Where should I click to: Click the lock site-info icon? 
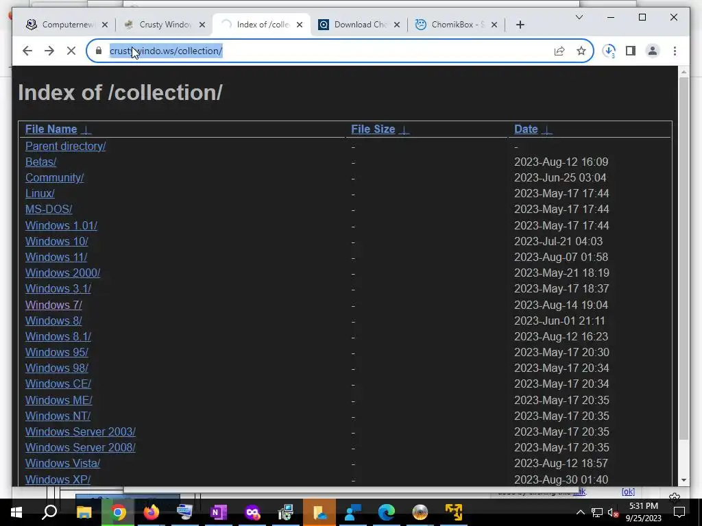[x=99, y=51]
